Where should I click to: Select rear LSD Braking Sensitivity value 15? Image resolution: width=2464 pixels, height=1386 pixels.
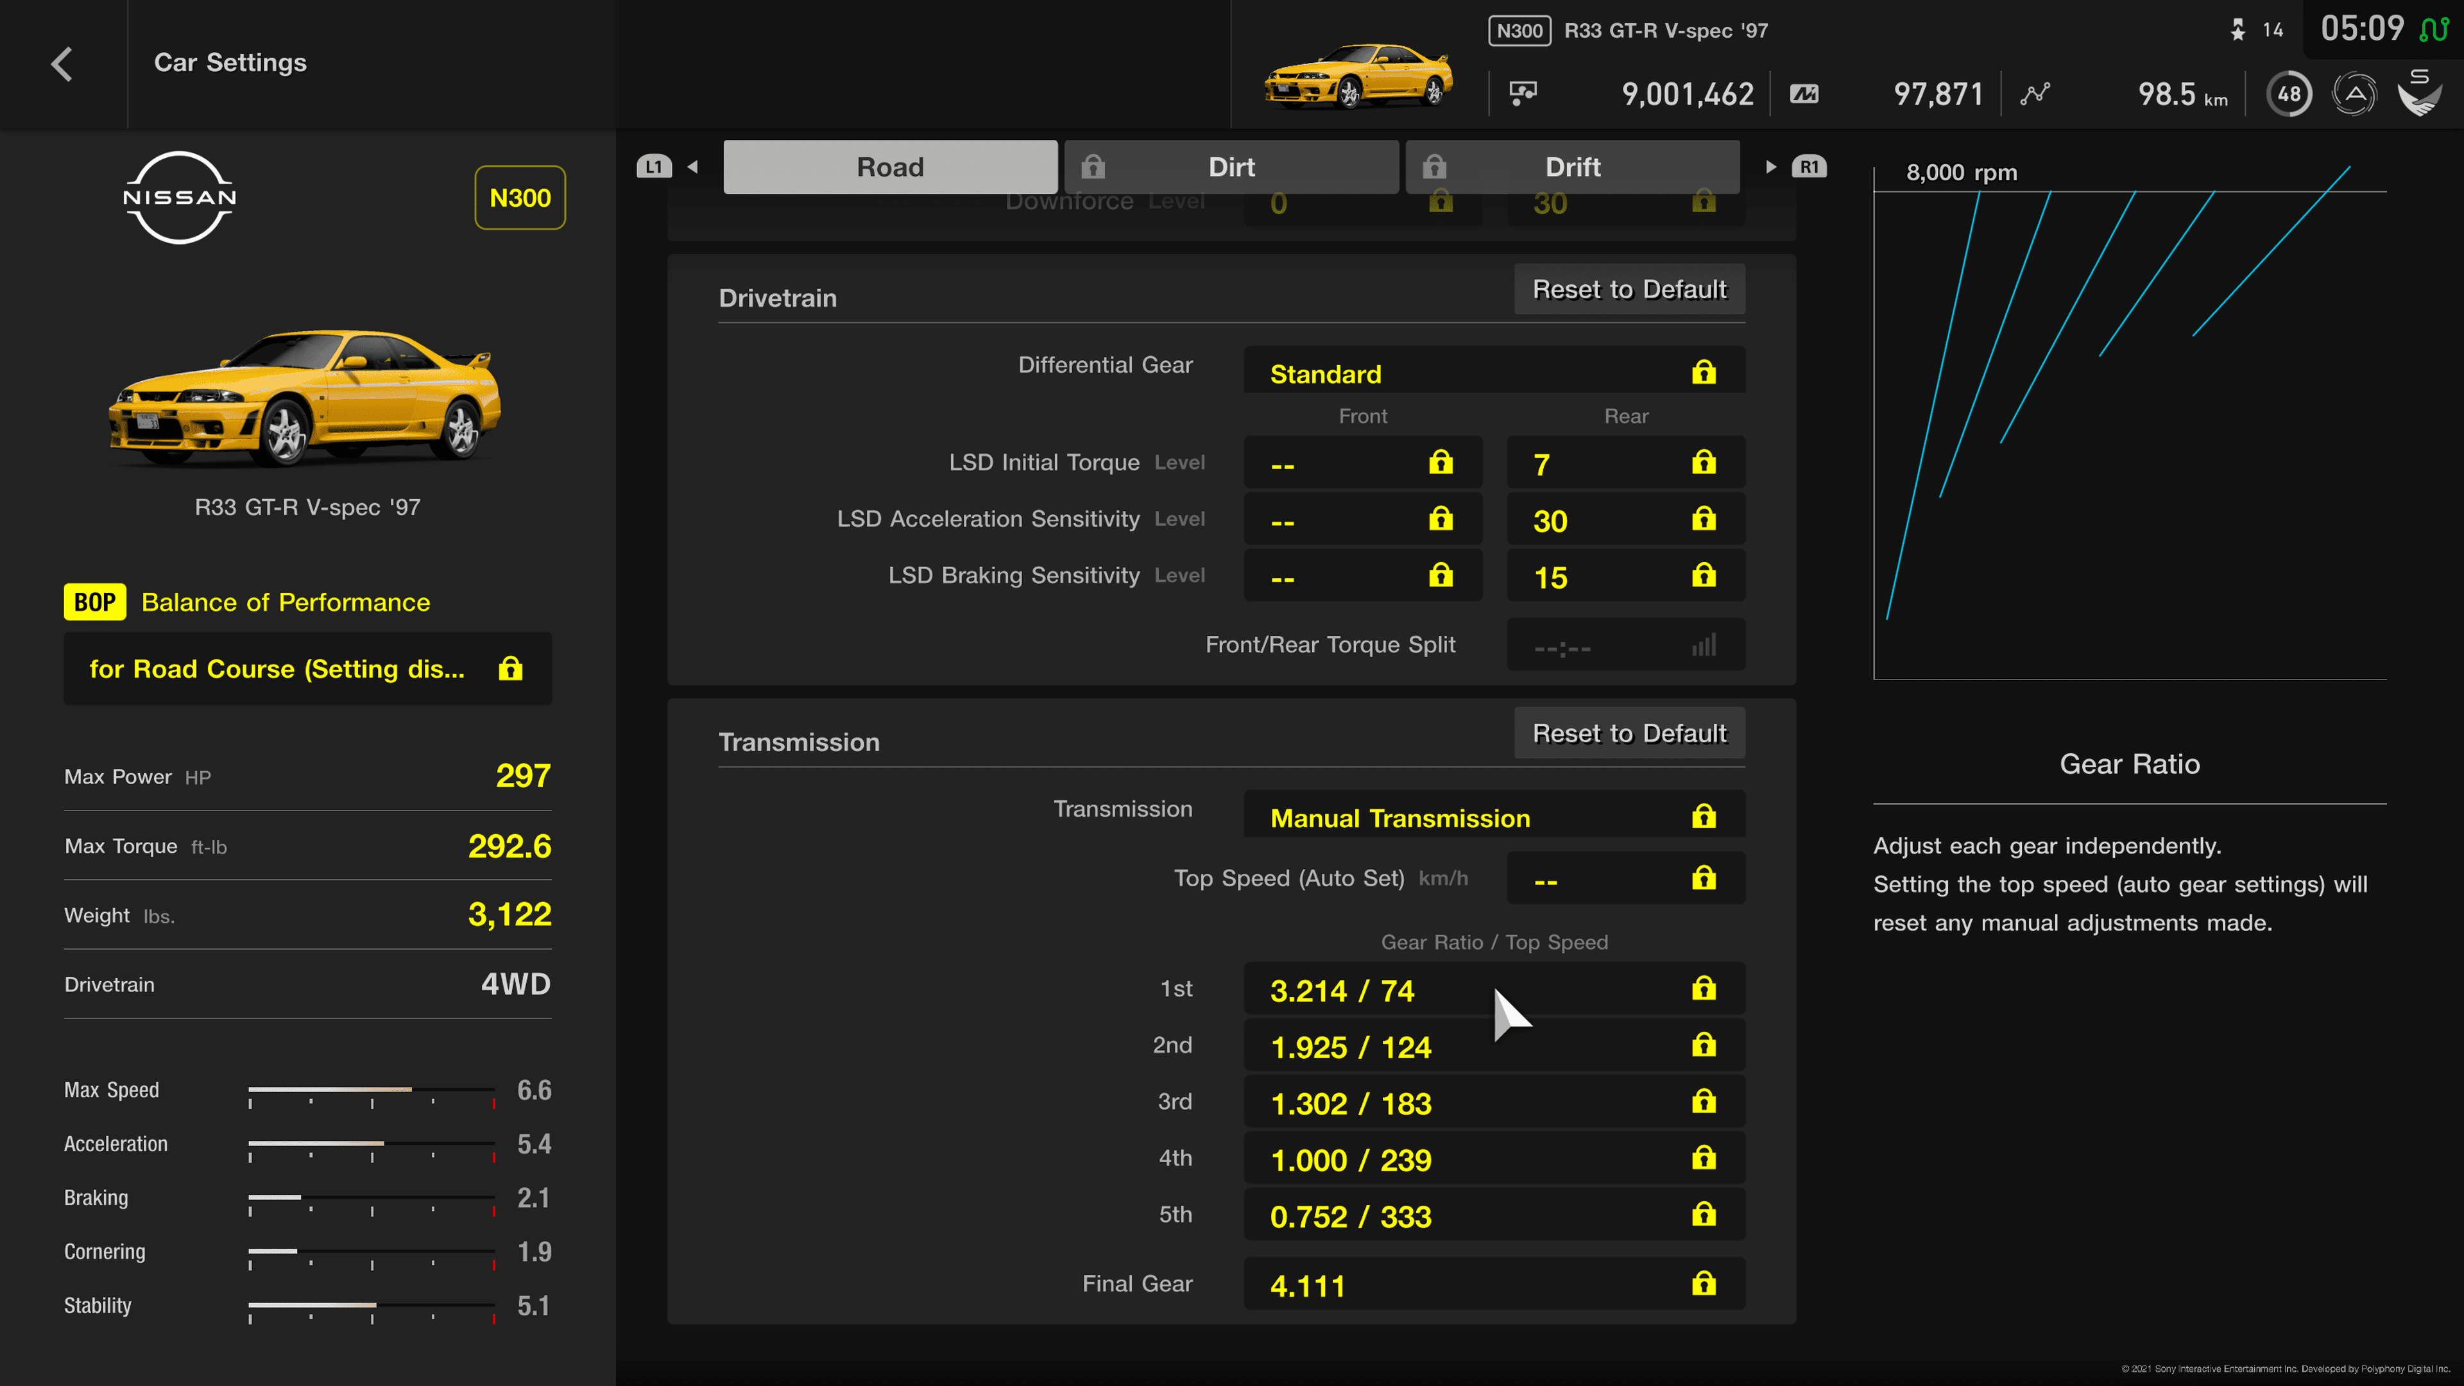tap(1626, 576)
